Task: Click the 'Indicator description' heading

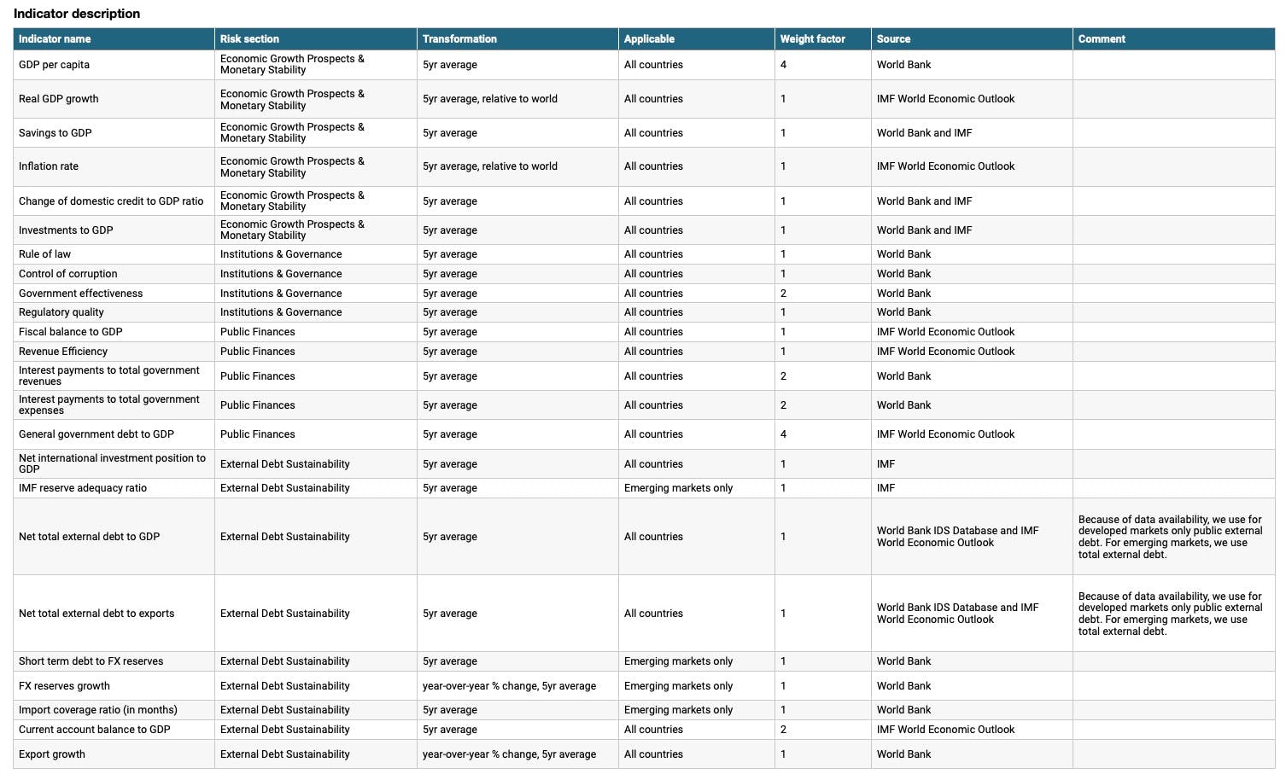Action: [77, 14]
